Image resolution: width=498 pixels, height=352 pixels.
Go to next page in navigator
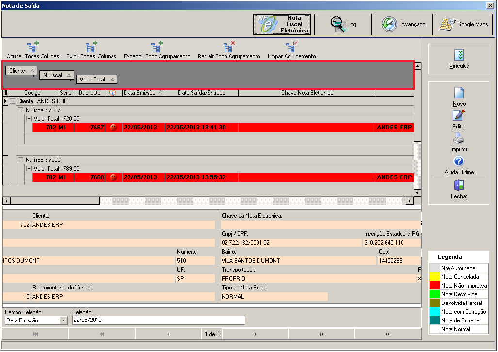[x=321, y=334]
